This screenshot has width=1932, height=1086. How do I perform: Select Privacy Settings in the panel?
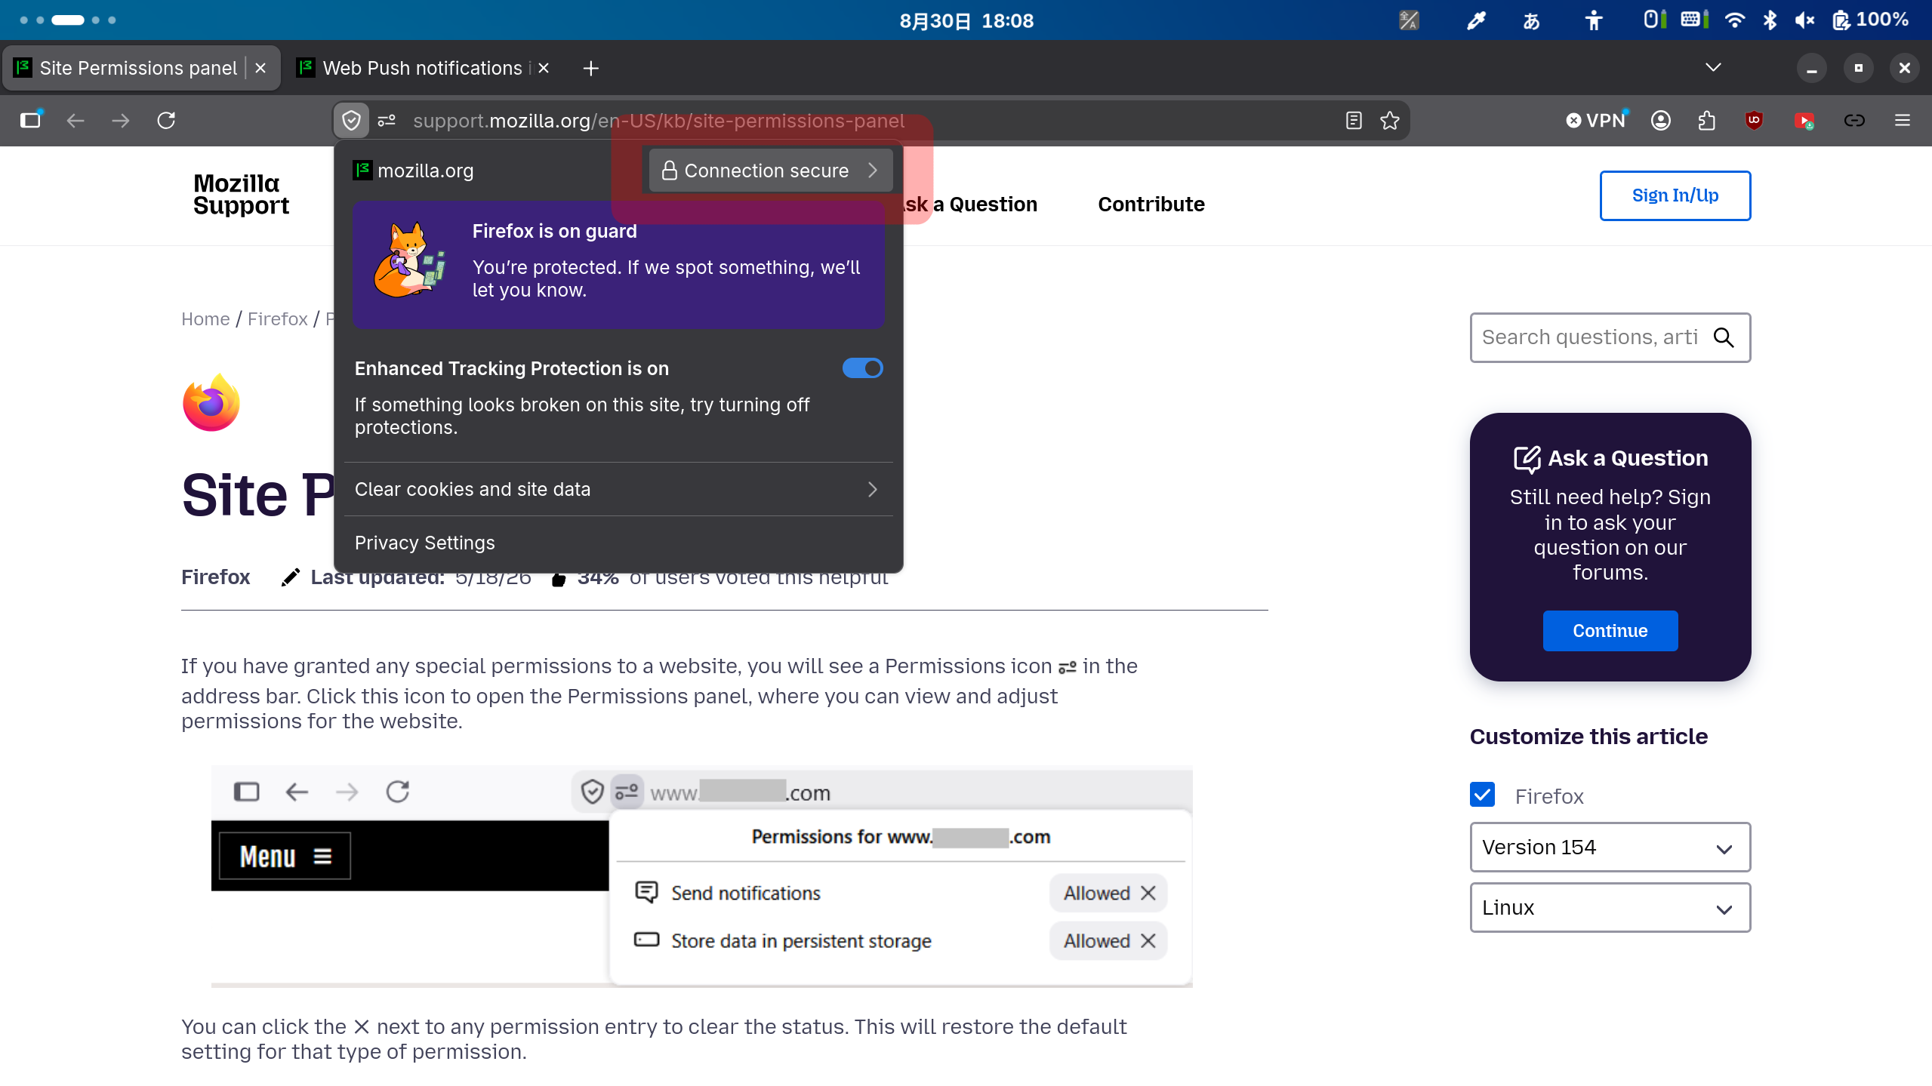click(618, 543)
